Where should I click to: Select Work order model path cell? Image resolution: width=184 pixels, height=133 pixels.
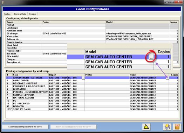click(137, 36)
